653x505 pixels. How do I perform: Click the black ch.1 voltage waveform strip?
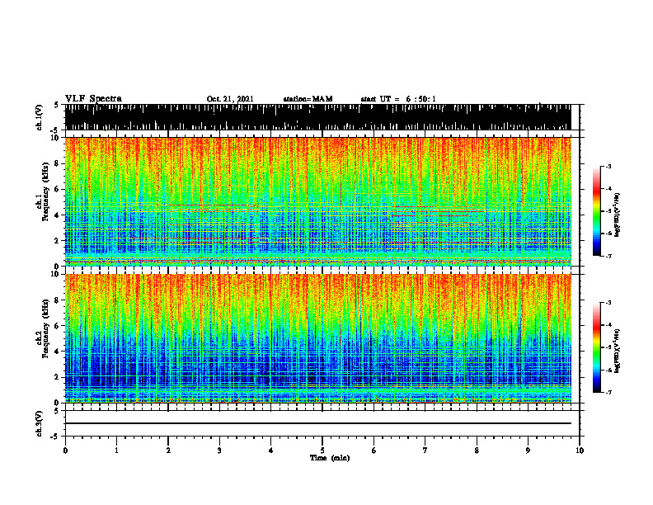(x=317, y=117)
